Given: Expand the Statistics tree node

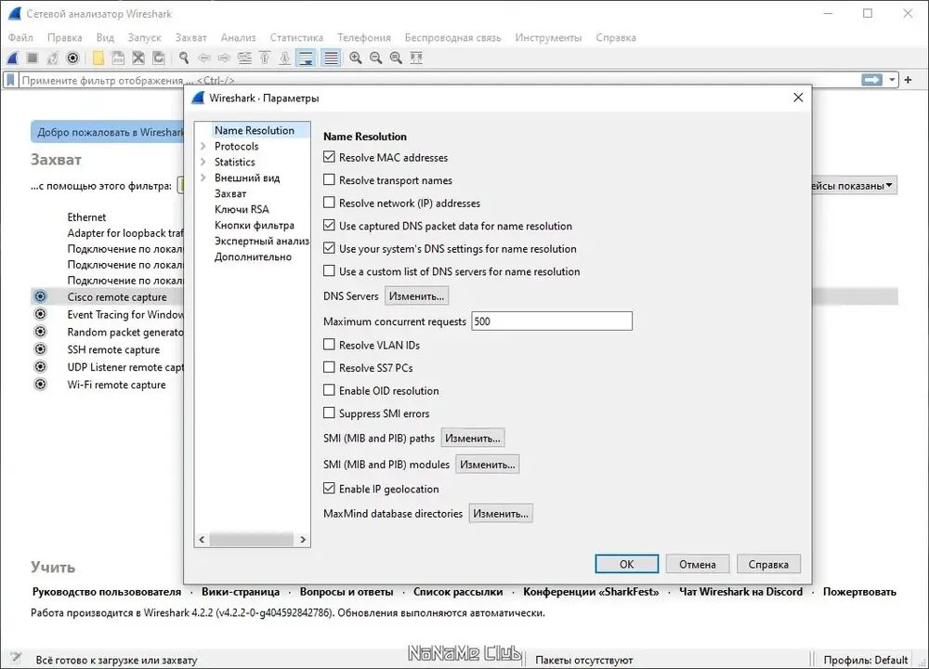Looking at the screenshot, I should 203,162.
